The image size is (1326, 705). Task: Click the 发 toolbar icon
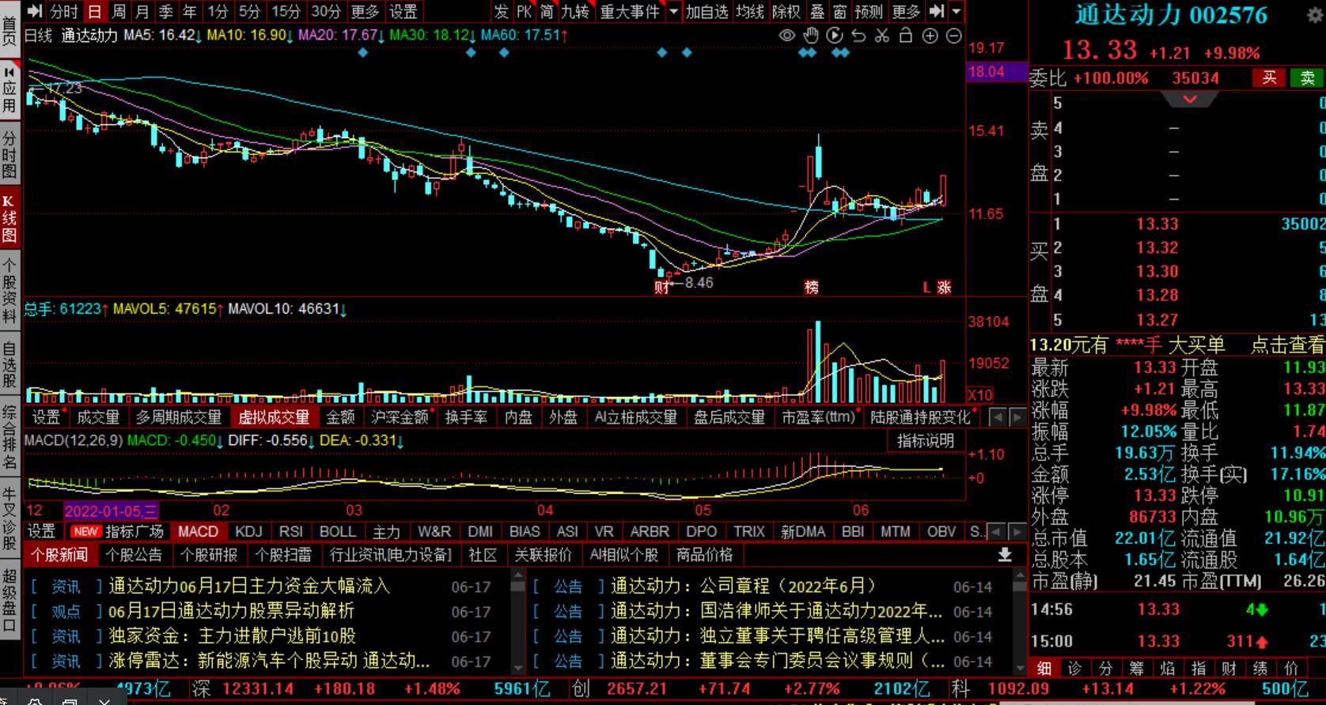click(x=502, y=11)
